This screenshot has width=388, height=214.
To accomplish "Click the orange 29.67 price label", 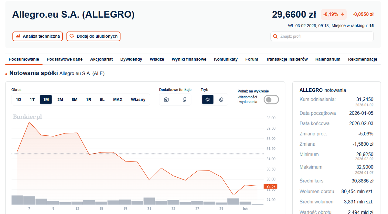I will [x=270, y=186].
